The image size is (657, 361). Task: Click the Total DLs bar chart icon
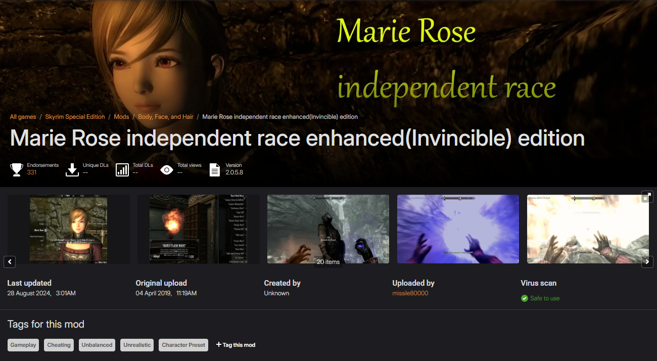pyautogui.click(x=122, y=169)
